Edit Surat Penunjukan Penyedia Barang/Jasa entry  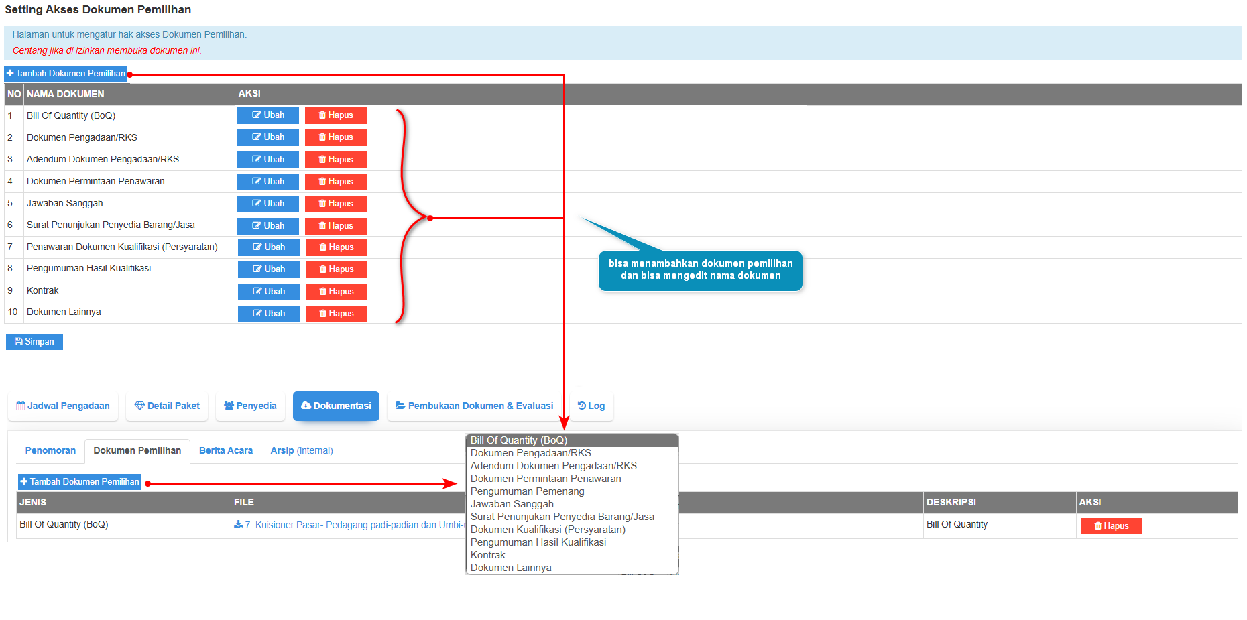(x=268, y=226)
